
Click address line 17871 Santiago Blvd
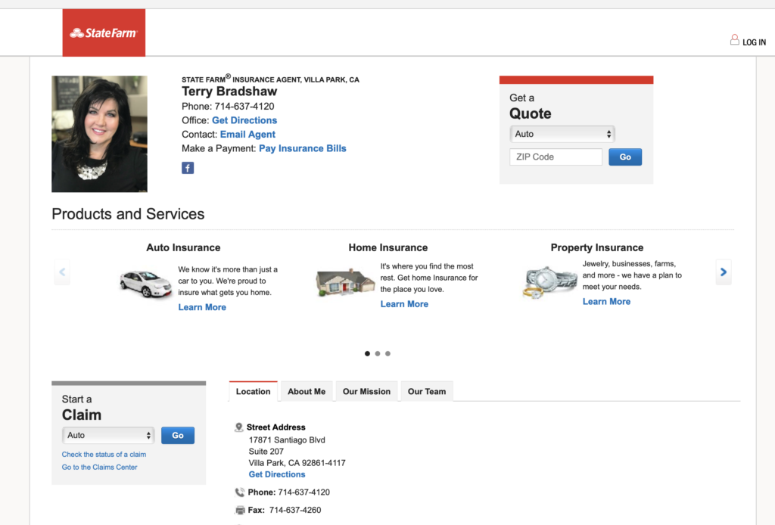tap(287, 440)
